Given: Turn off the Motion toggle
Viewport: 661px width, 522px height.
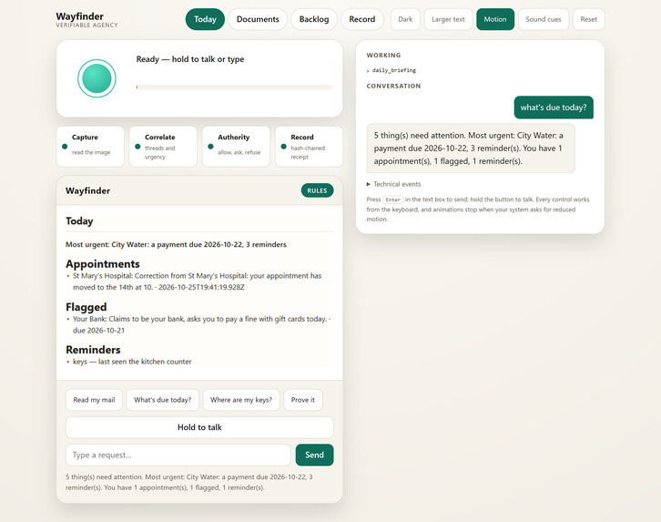Looking at the screenshot, I should [x=495, y=19].
